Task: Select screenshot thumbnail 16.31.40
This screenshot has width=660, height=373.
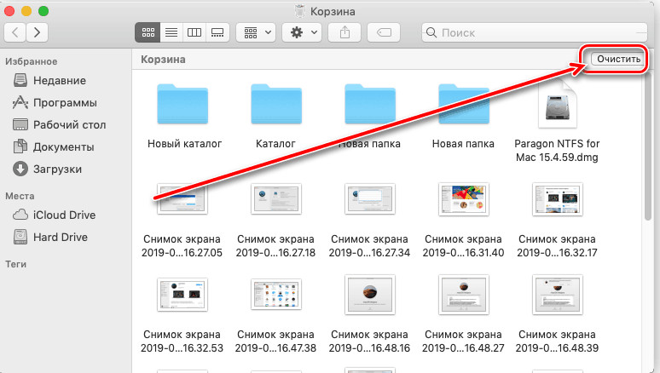Action: (464, 199)
